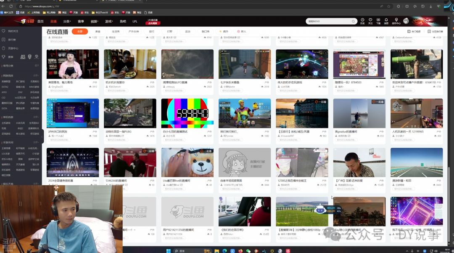Open the 下载 download icon in the header
Viewport: 454px width, 253px height.
(x=378, y=21)
